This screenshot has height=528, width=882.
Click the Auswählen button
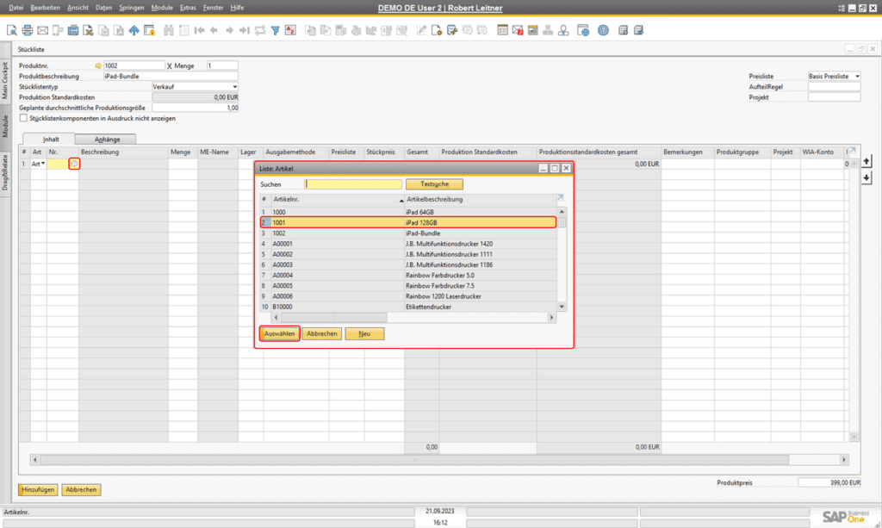[280, 333]
